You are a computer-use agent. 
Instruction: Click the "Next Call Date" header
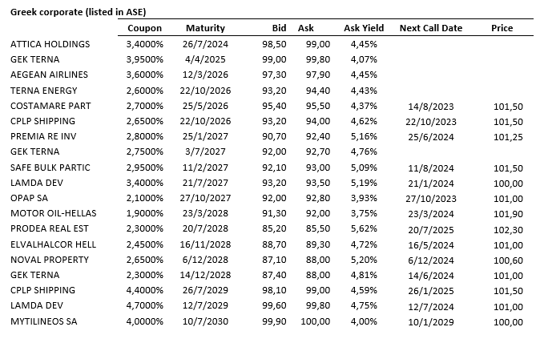[x=430, y=28]
